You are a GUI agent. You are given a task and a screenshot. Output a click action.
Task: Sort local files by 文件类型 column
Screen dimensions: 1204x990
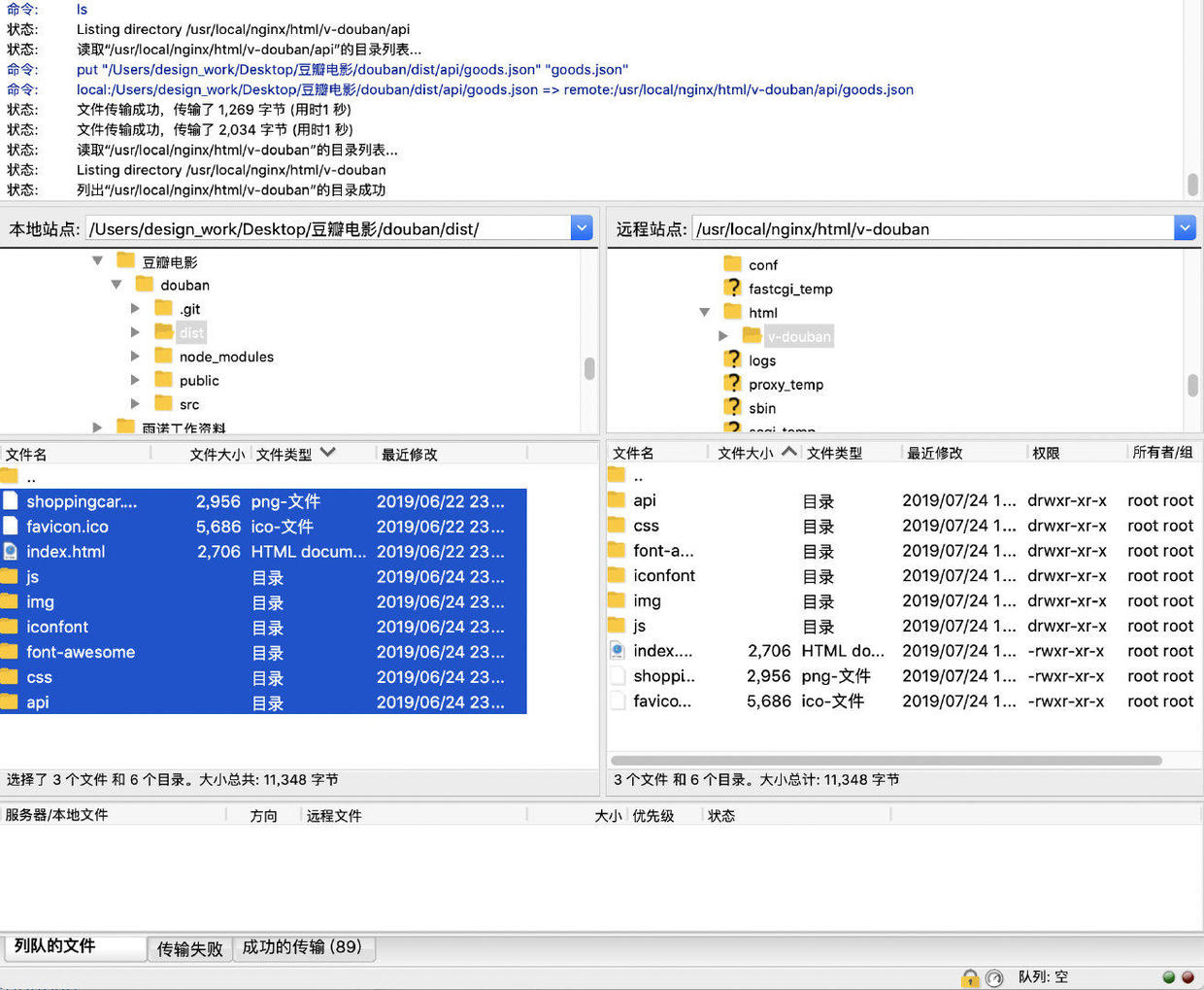[x=313, y=454]
